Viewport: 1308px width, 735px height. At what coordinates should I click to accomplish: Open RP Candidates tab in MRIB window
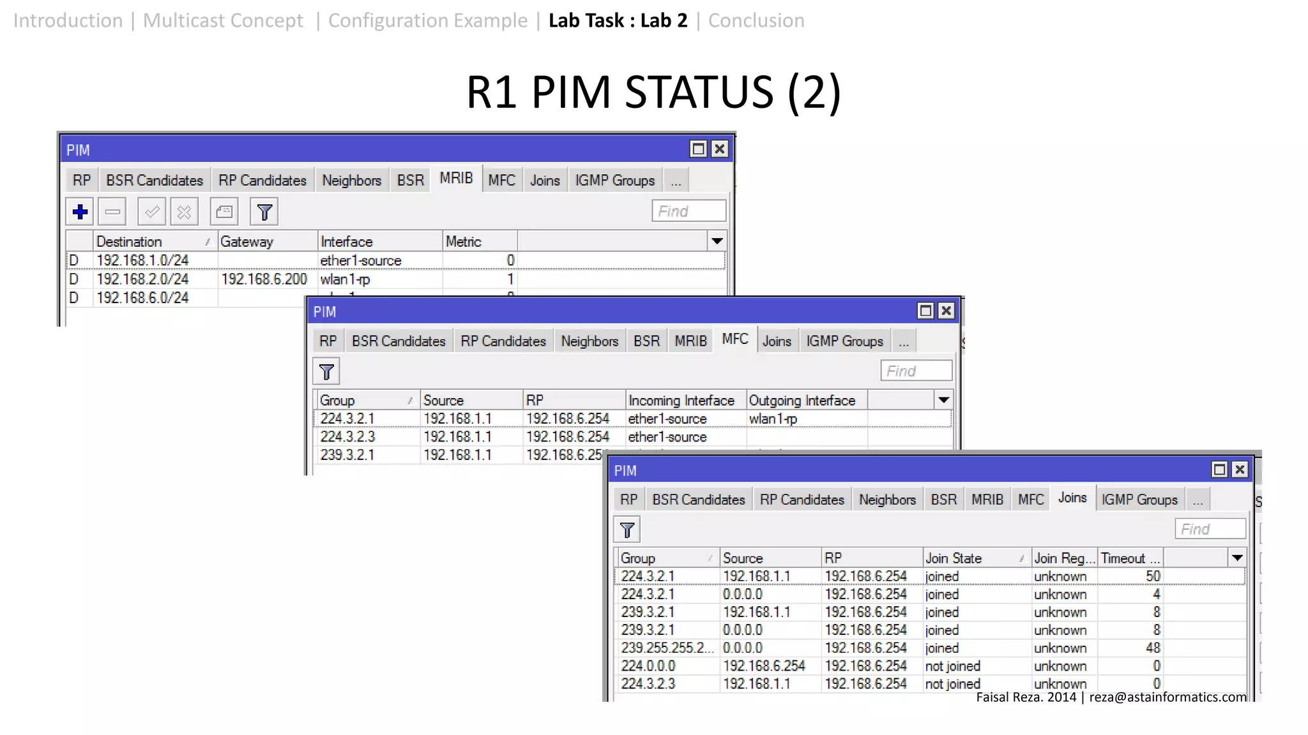[262, 181]
